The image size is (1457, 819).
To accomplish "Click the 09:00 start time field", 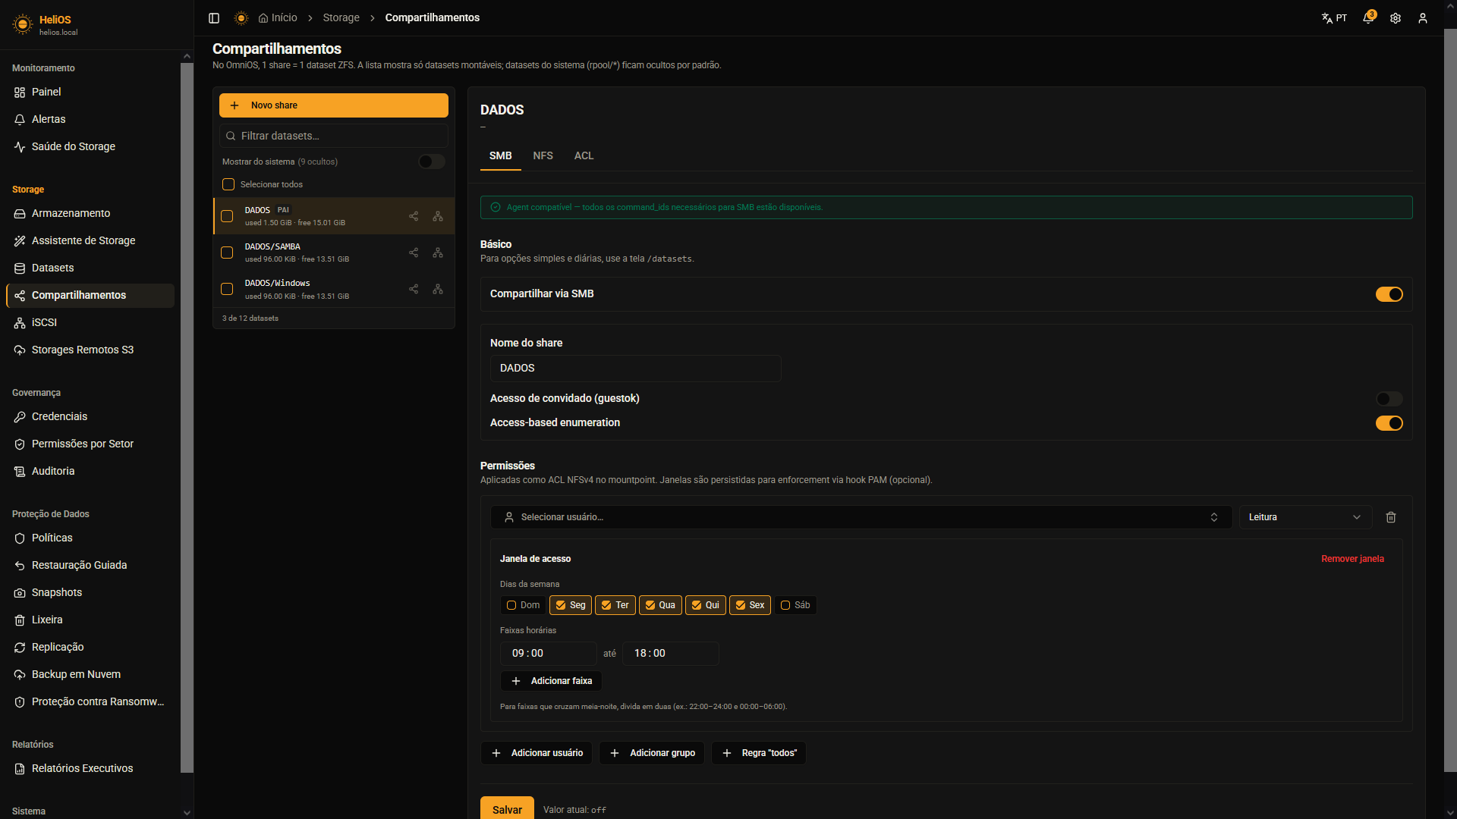I will tap(549, 654).
